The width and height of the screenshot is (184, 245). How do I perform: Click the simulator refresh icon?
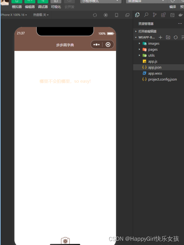click(x=95, y=15)
